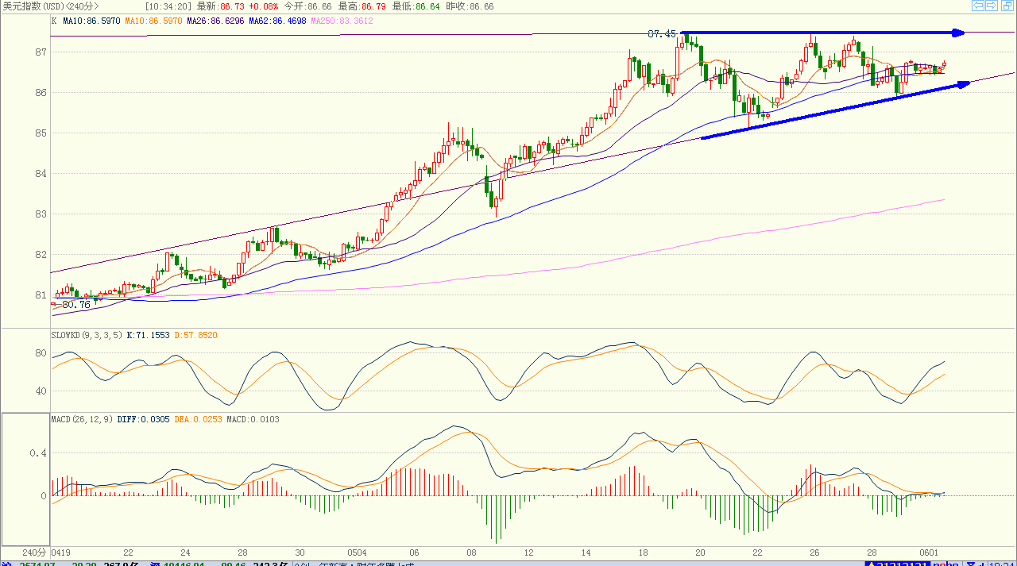Select the 0419 date on the time axis
The width and height of the screenshot is (1017, 566).
click(61, 552)
